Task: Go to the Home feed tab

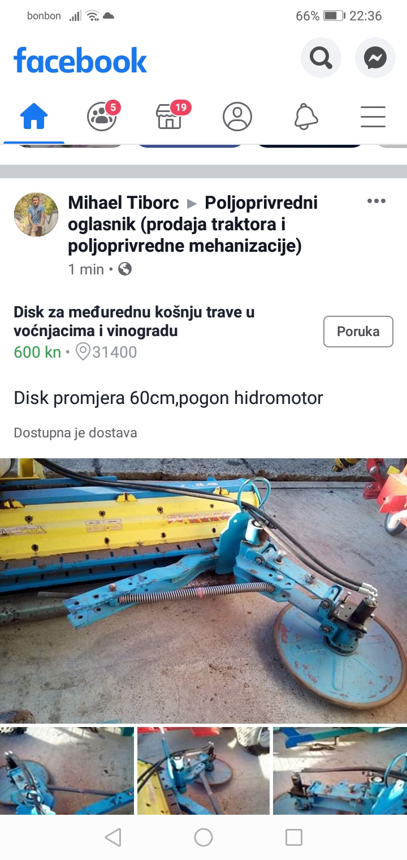Action: [x=34, y=117]
